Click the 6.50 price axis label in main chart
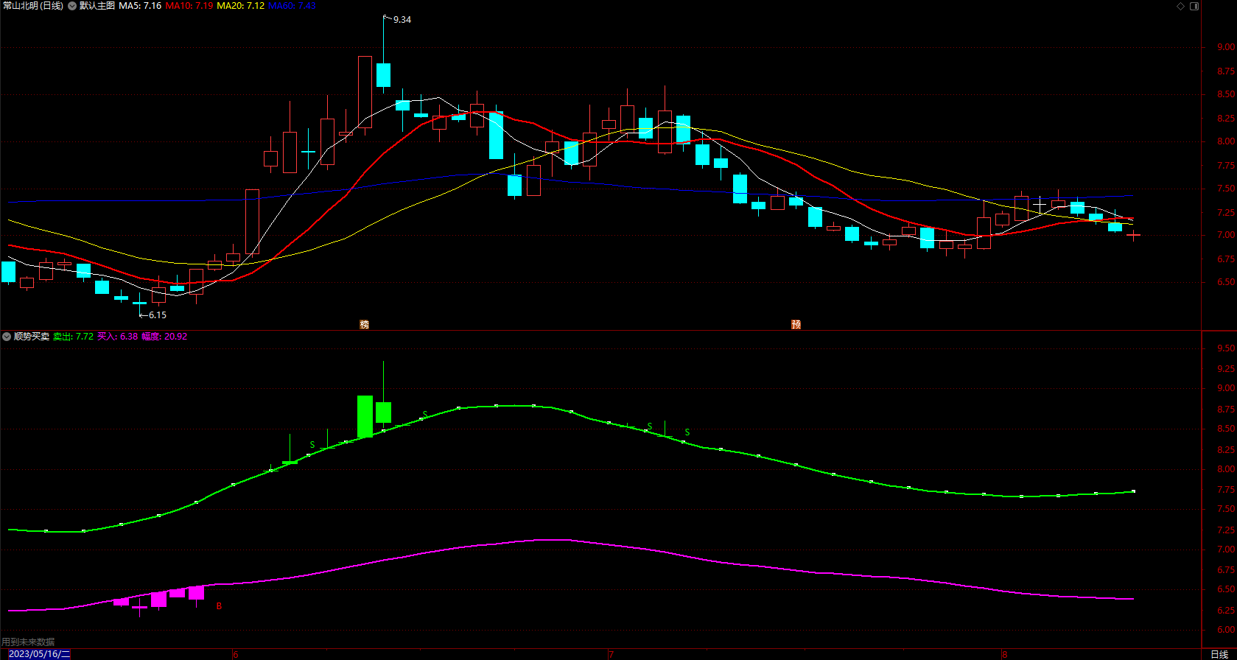Screen dimensions: 1237x660 [1226, 282]
